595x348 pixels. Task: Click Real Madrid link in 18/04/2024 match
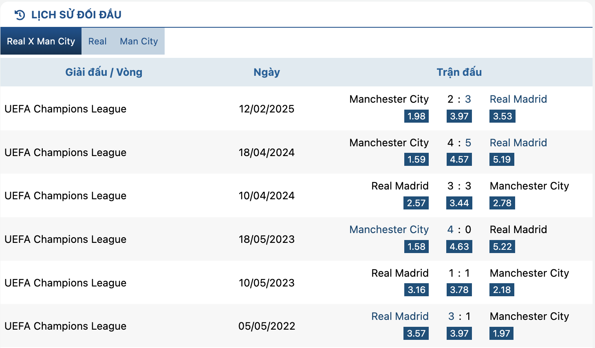(518, 143)
